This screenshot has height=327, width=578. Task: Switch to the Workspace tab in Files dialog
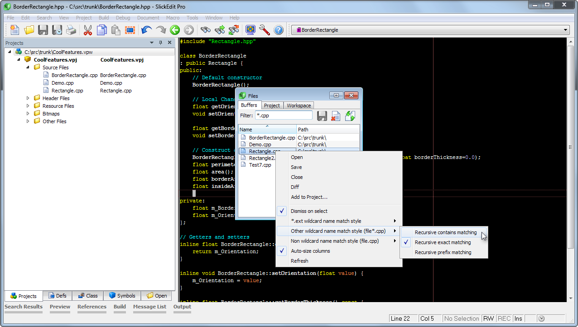(x=299, y=106)
